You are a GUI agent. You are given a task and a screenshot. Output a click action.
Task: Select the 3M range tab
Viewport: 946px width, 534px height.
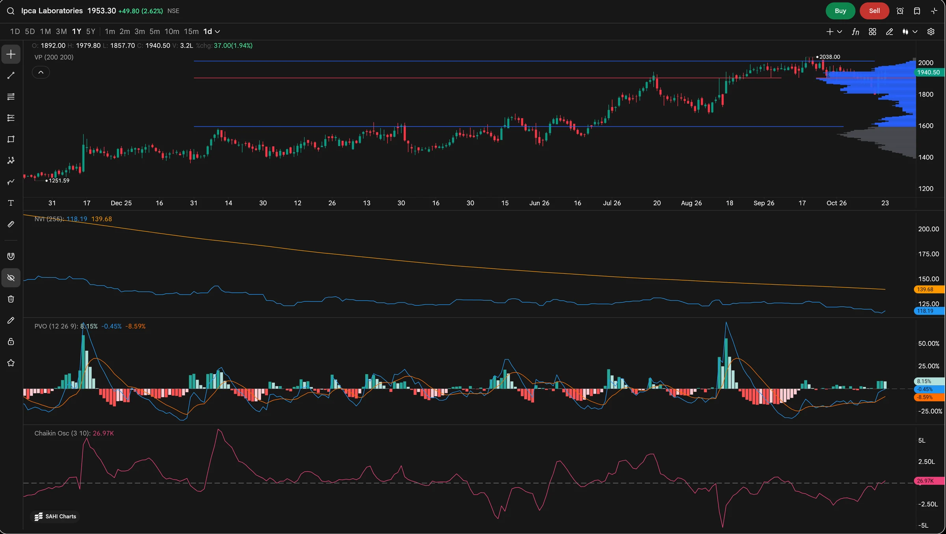coord(61,32)
